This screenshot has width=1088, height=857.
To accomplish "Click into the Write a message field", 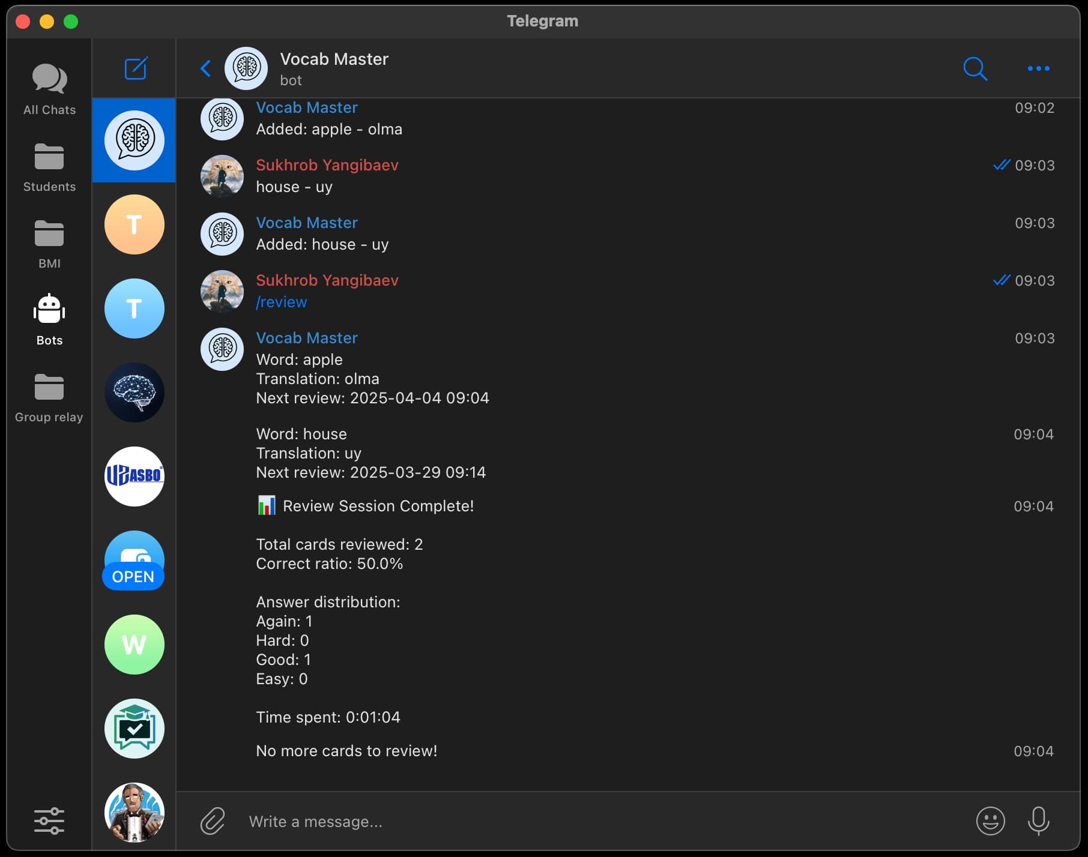I will pos(606,822).
